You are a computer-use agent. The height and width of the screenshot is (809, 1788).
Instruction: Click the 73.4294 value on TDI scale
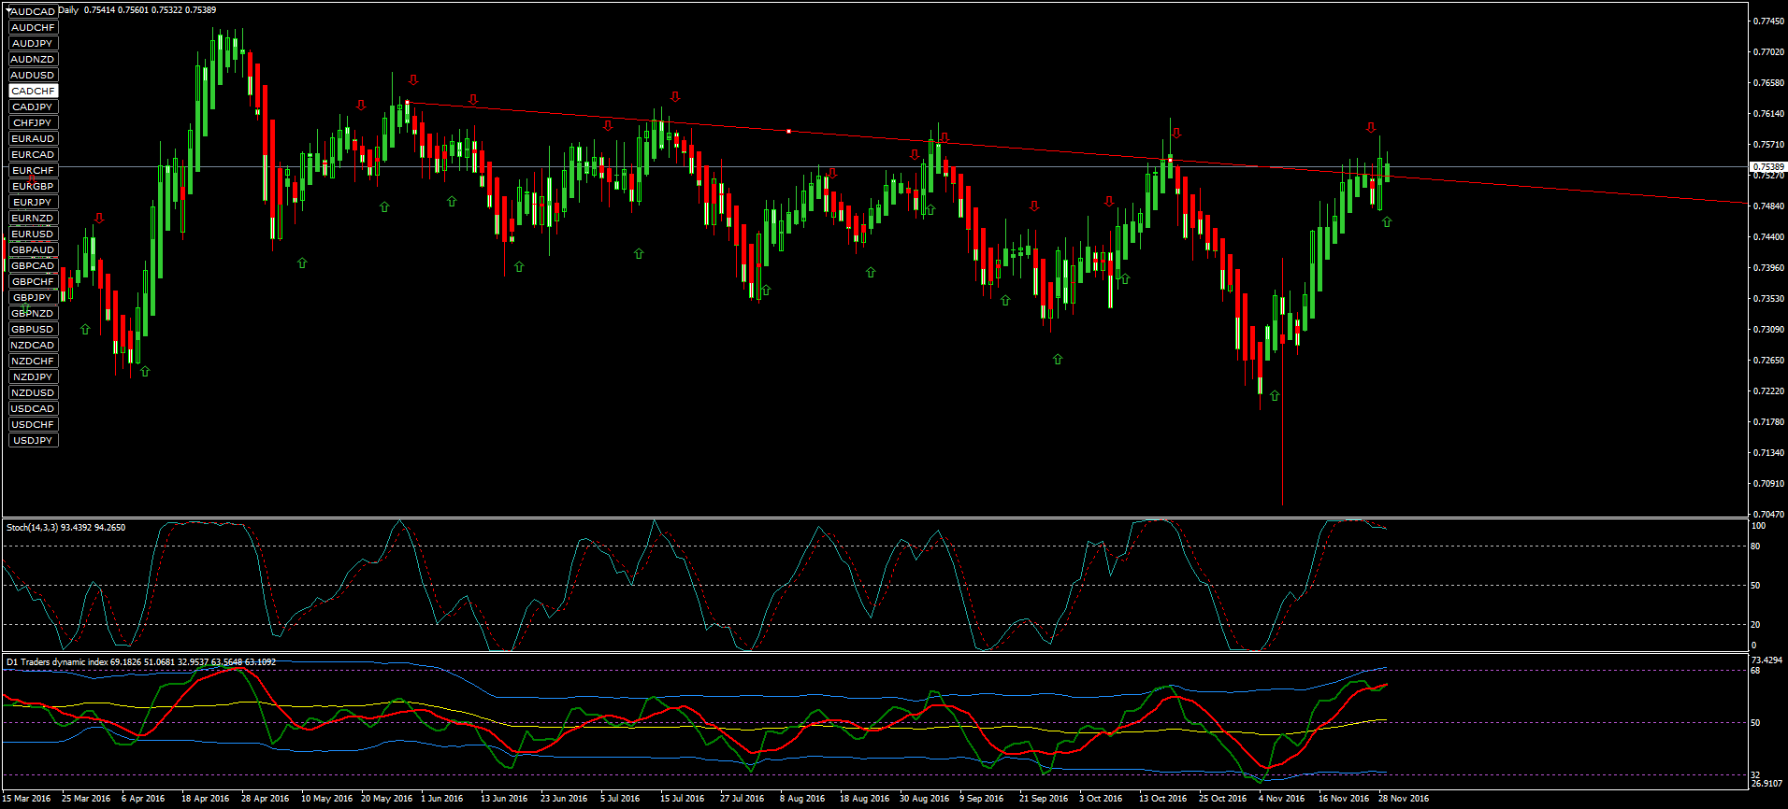tap(1766, 660)
